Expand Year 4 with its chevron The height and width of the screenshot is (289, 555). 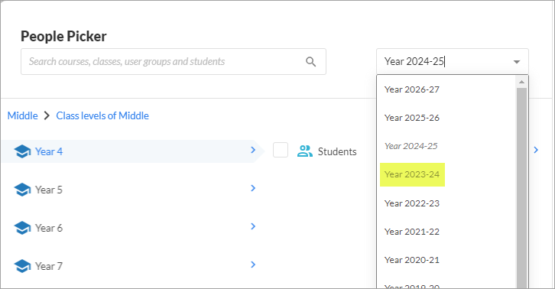click(x=253, y=150)
